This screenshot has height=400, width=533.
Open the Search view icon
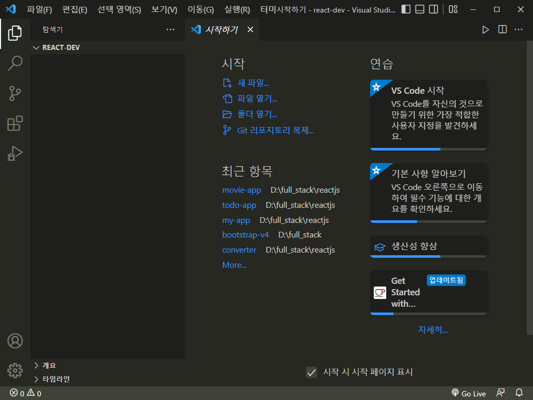tap(15, 63)
